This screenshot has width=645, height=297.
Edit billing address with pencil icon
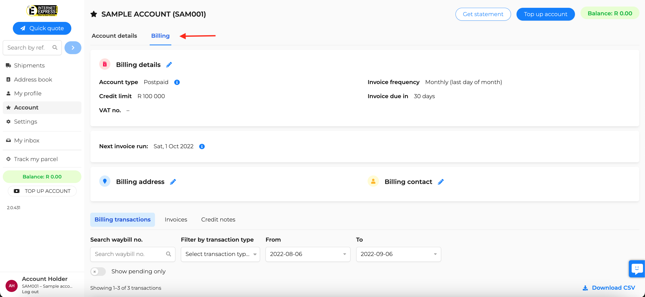pos(173,182)
